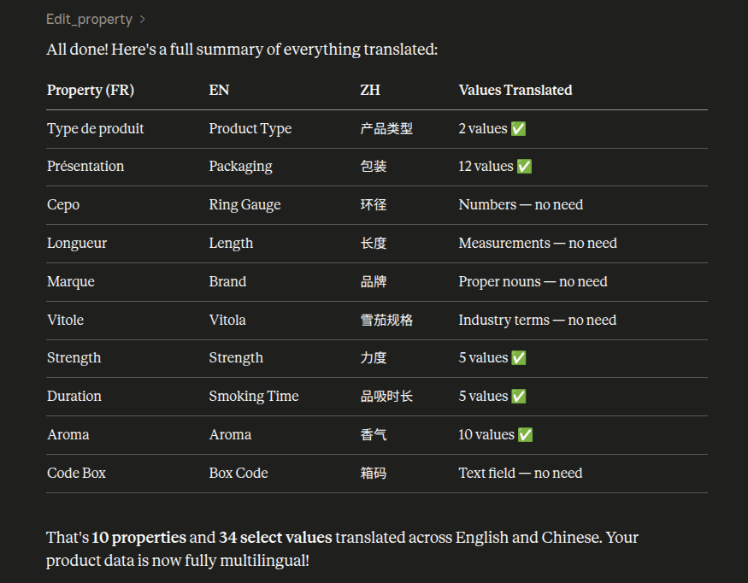Click the checkmark in the Strength row
Image resolution: width=748 pixels, height=583 pixels.
click(x=518, y=358)
